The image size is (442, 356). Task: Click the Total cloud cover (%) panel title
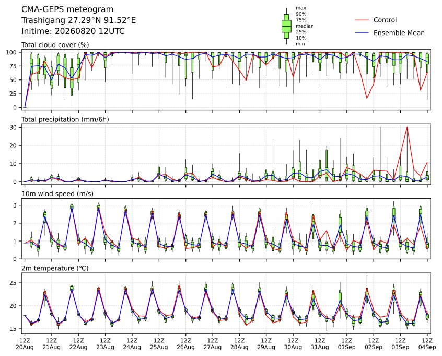click(55, 45)
